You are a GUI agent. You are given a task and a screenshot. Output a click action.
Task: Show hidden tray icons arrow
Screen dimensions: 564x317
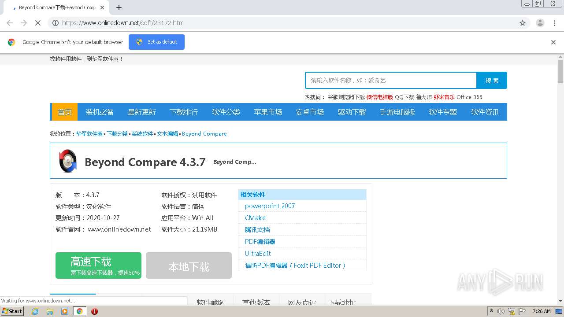tap(491, 311)
